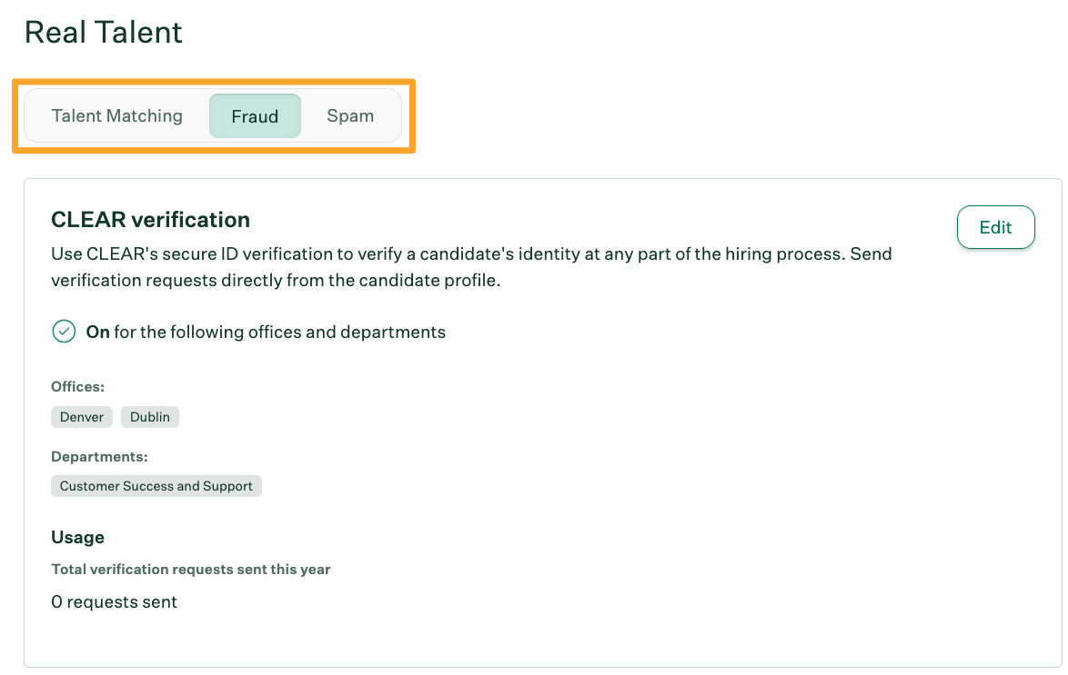Click 'Total verification requests sent this year' label
Screen dimensions: 1068x675
pos(191,570)
